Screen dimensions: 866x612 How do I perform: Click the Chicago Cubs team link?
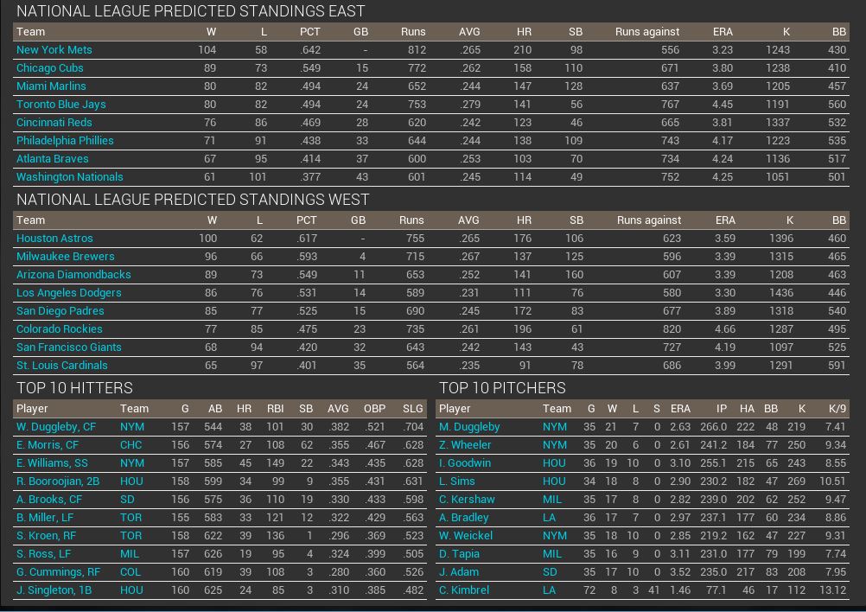tap(49, 68)
